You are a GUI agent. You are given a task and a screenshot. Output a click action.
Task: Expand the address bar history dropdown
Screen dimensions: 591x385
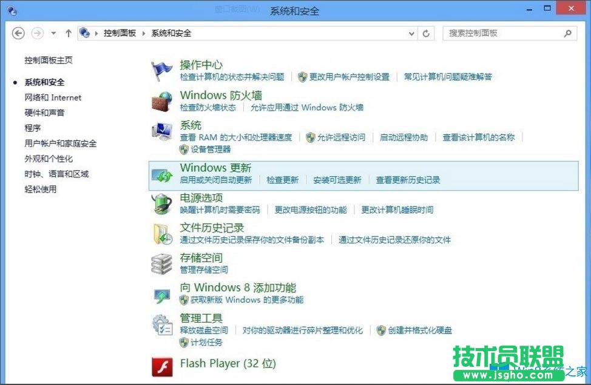point(411,33)
